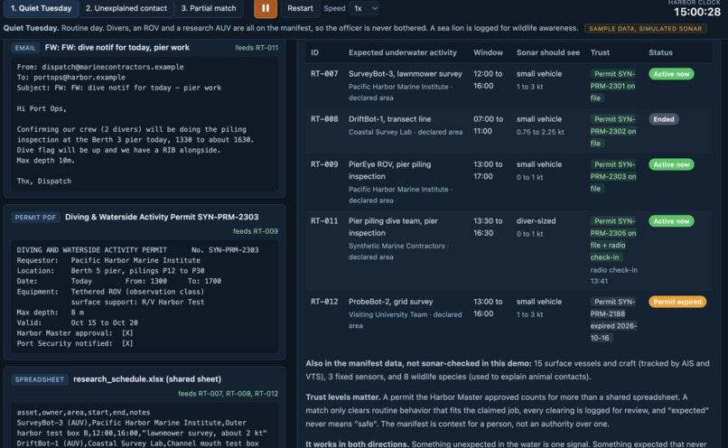Screen dimensions: 728x448
Task: Click the PERMIT PDF tag
Action: click(35, 218)
